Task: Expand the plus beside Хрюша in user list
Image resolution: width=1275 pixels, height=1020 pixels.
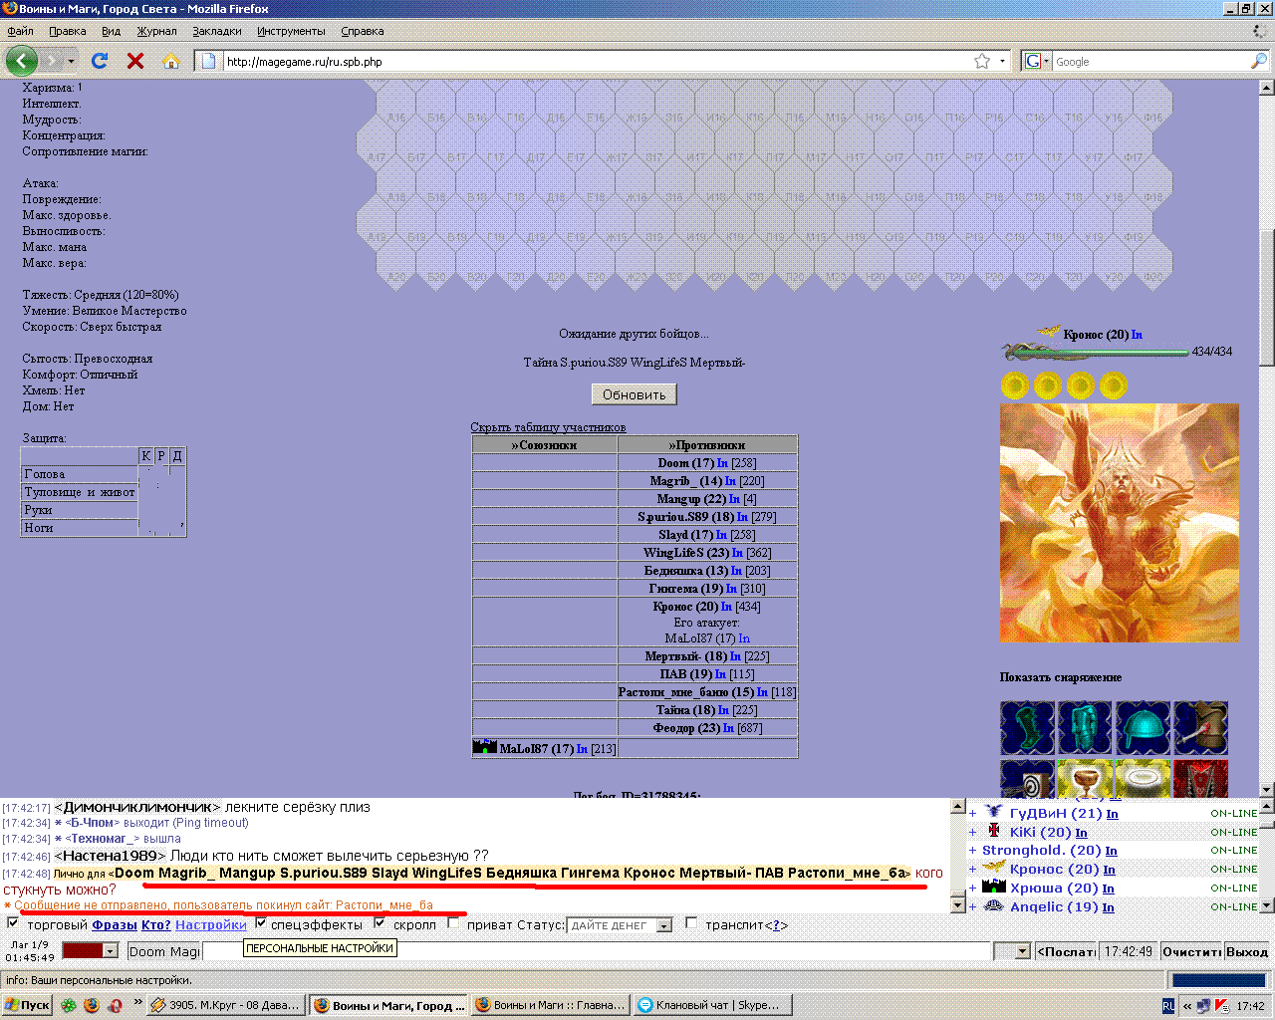Action: 973,888
